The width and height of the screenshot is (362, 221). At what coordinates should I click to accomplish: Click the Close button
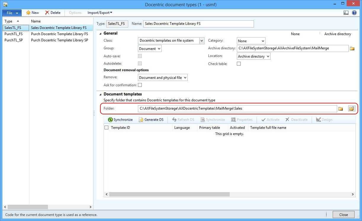(343, 215)
